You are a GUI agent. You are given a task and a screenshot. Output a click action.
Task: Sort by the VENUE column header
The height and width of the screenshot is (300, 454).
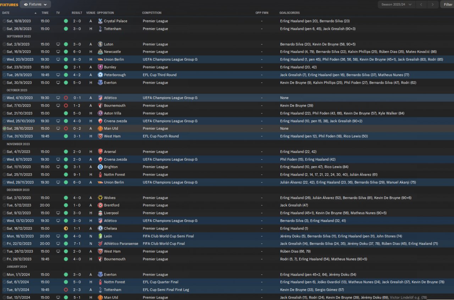(x=90, y=13)
